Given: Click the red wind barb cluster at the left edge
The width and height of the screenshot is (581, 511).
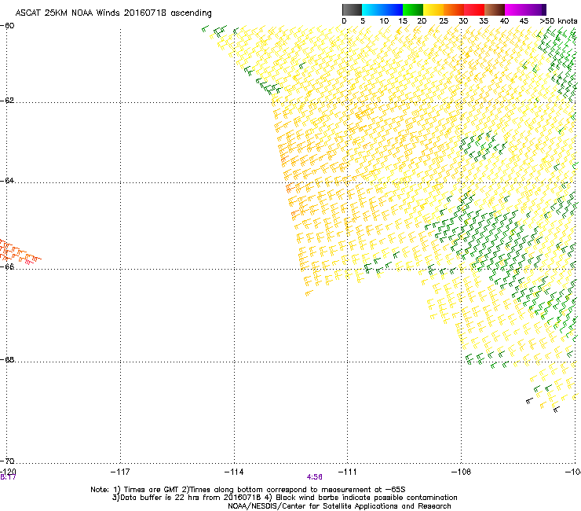Looking at the screenshot, I should tap(20, 252).
